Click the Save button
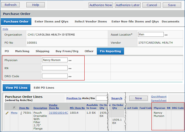The height and width of the screenshot is (132, 185). pos(172,5)
